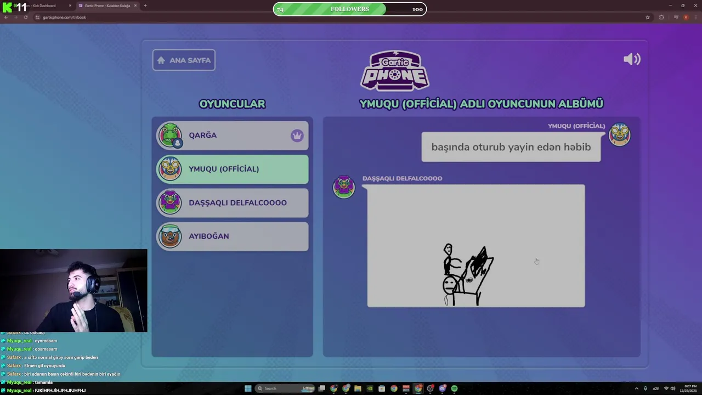Close the Kick Dashboard tab

coord(70,5)
